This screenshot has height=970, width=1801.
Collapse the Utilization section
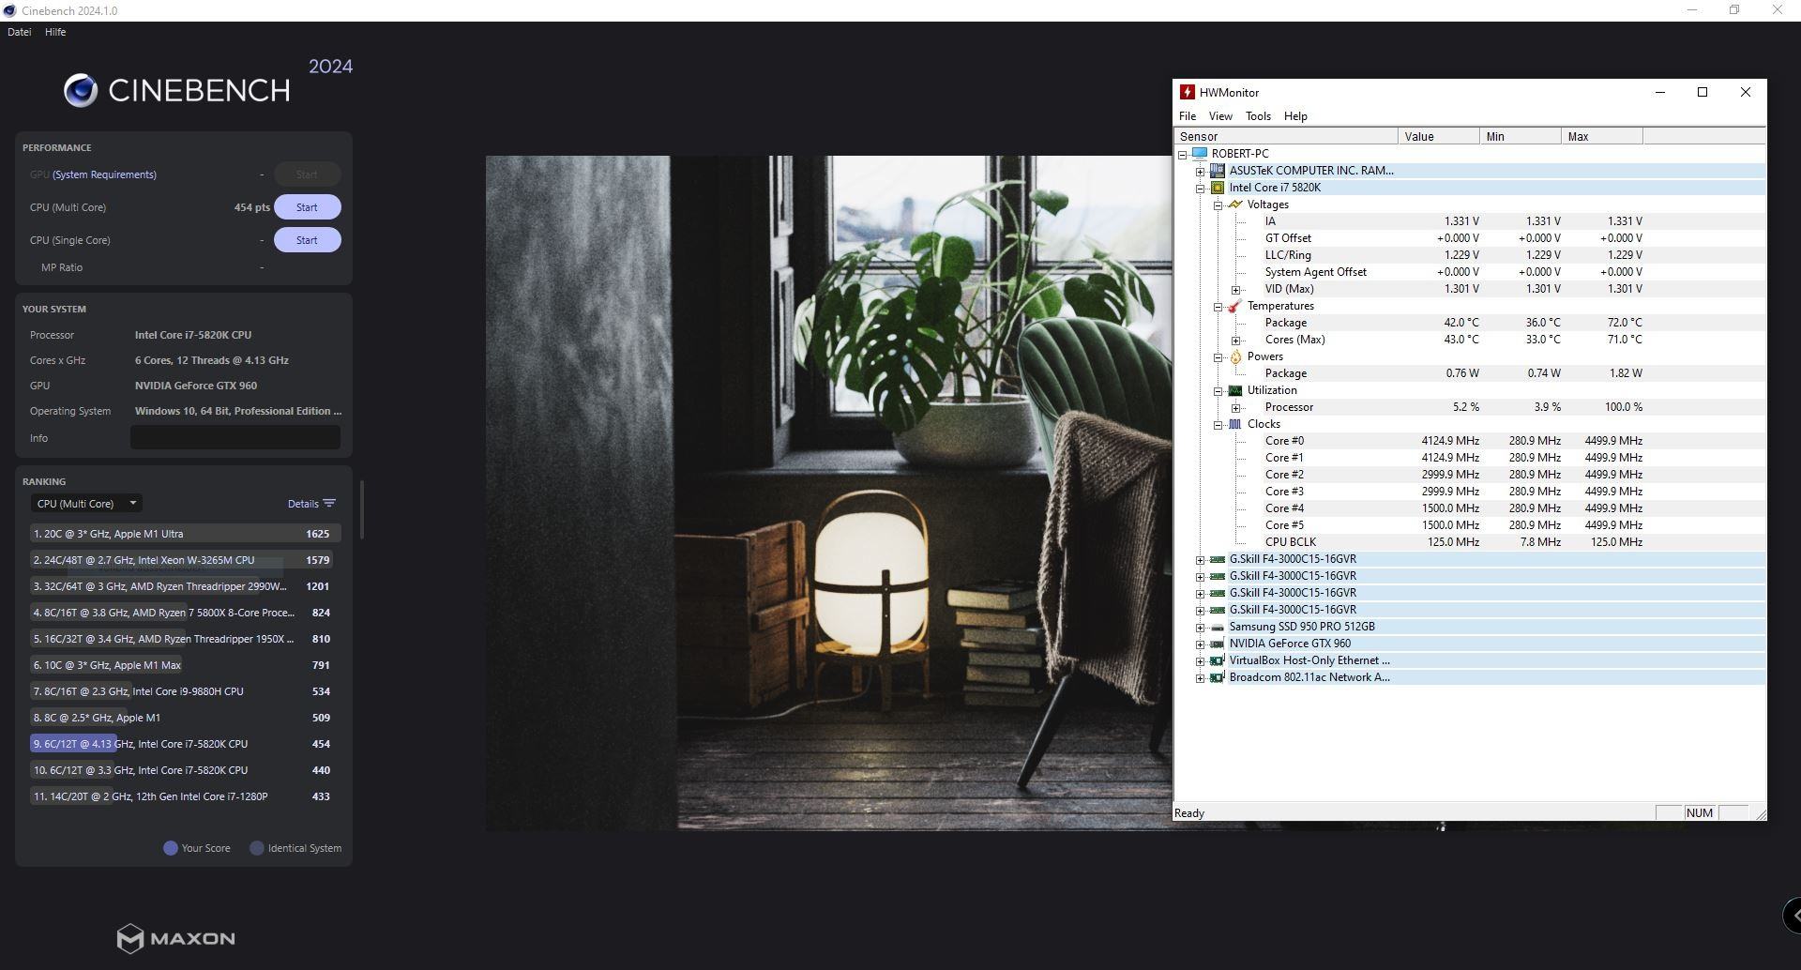(x=1218, y=390)
